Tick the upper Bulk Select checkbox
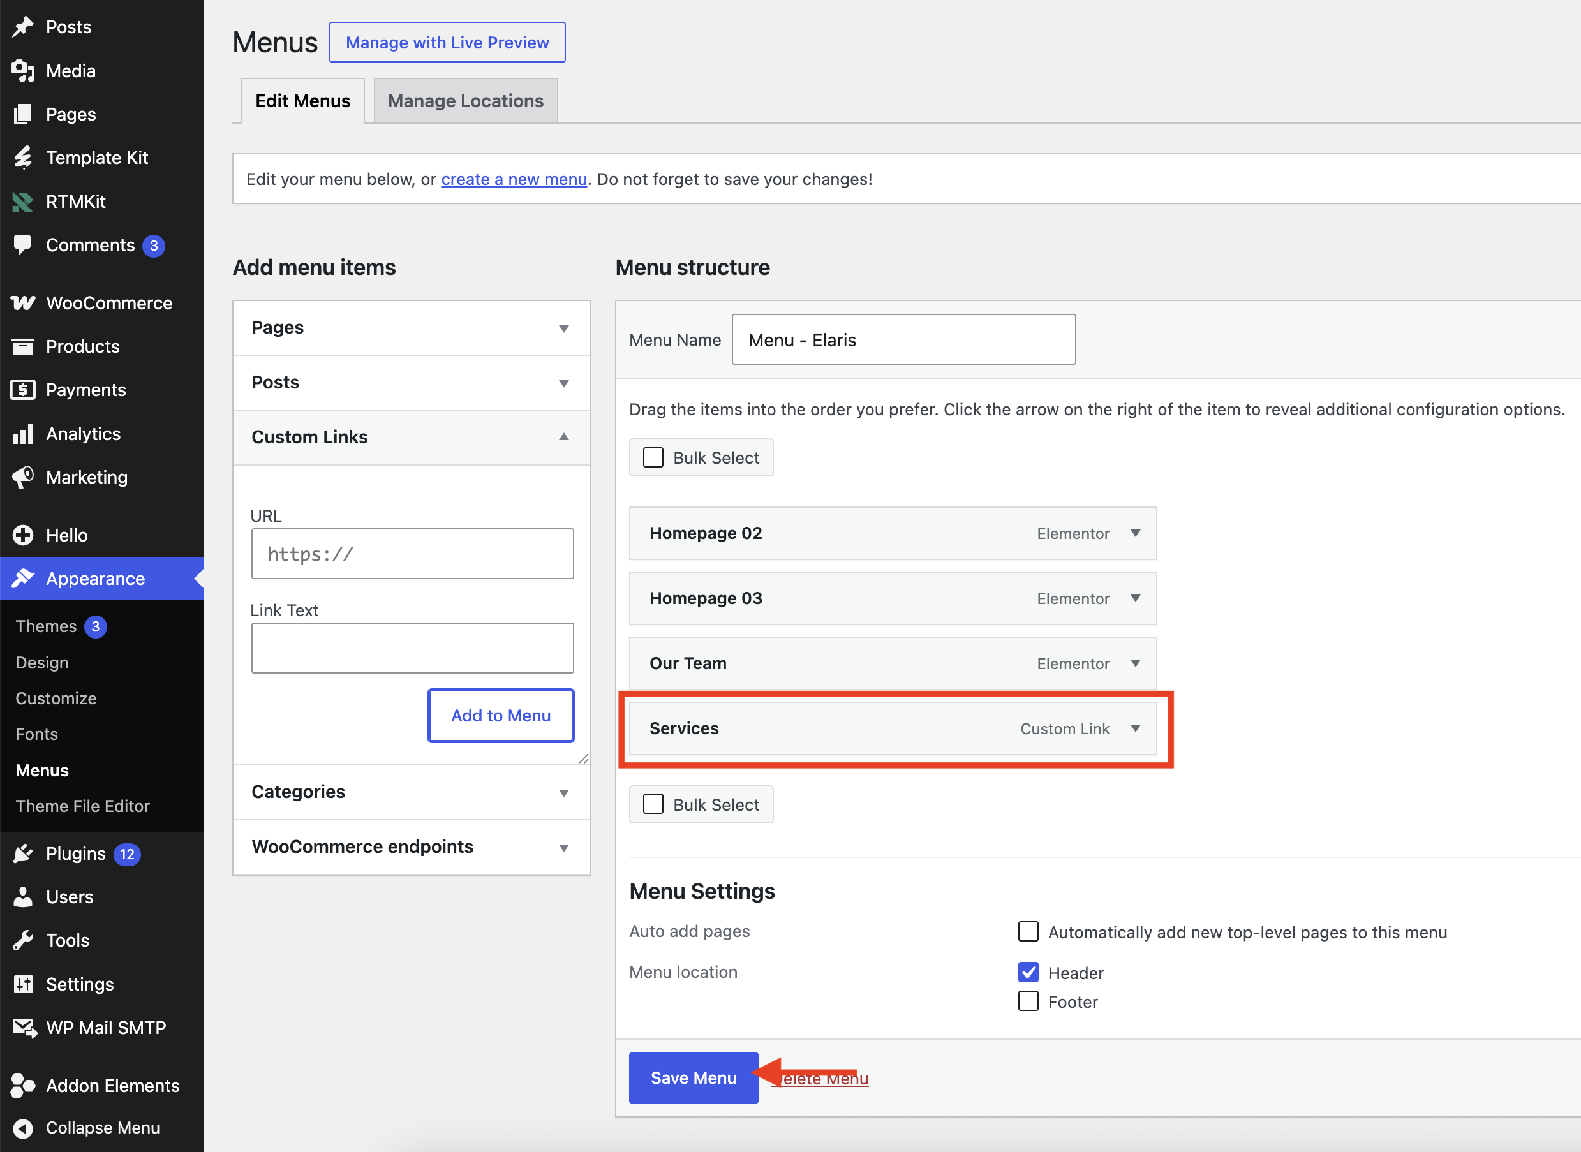 [653, 457]
